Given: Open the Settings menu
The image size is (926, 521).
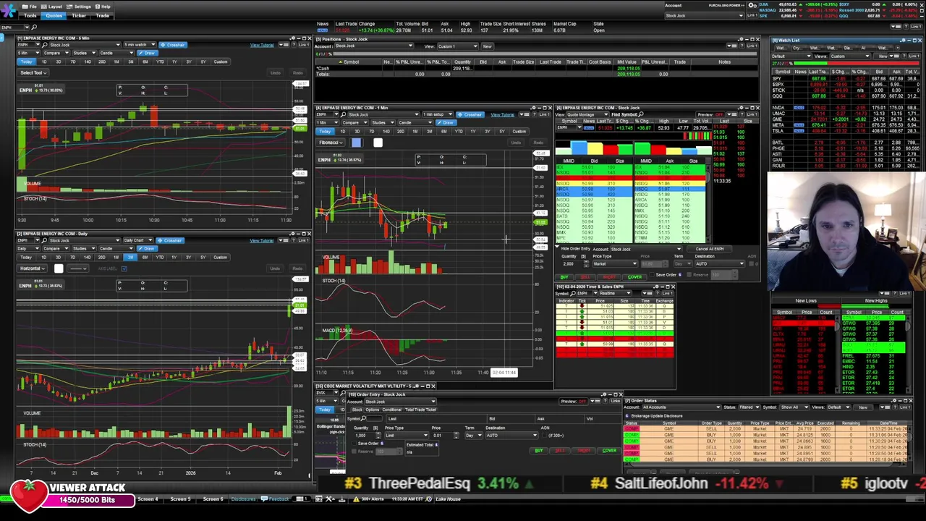Looking at the screenshot, I should (x=78, y=7).
